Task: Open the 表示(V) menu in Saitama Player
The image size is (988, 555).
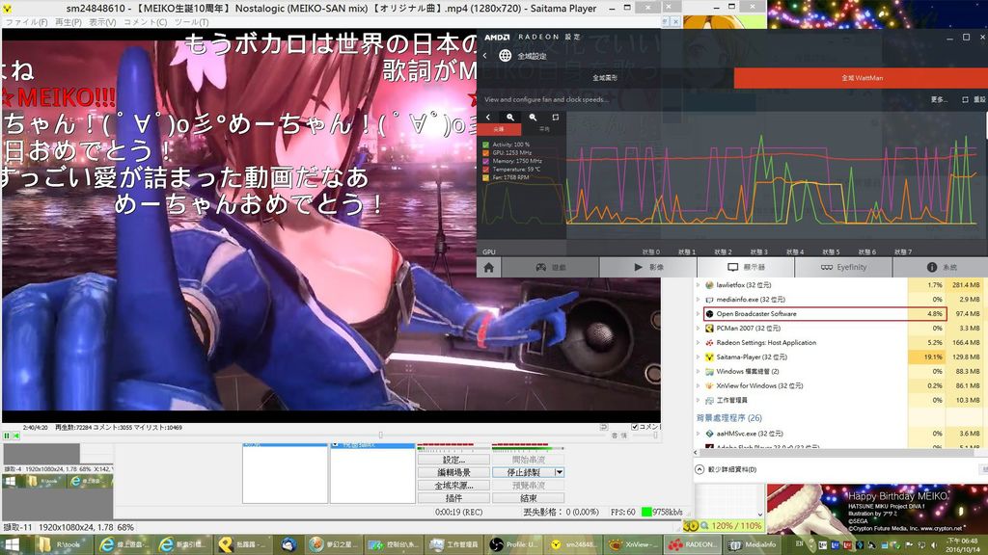Action: (102, 22)
